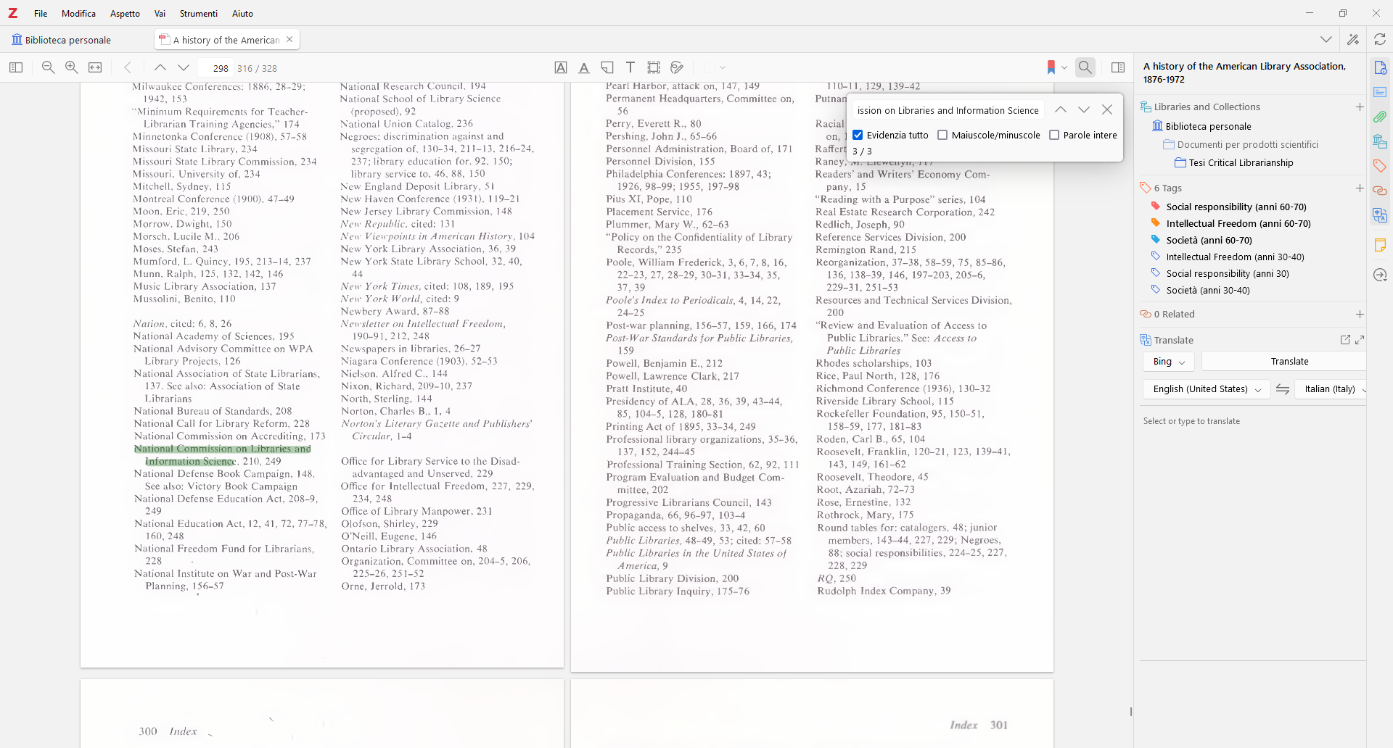1393x748 pixels.
Task: Open the Strumenti menu
Action: point(199,13)
